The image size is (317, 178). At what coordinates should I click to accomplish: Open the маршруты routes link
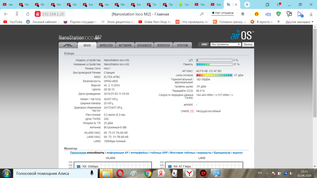(x=204, y=153)
